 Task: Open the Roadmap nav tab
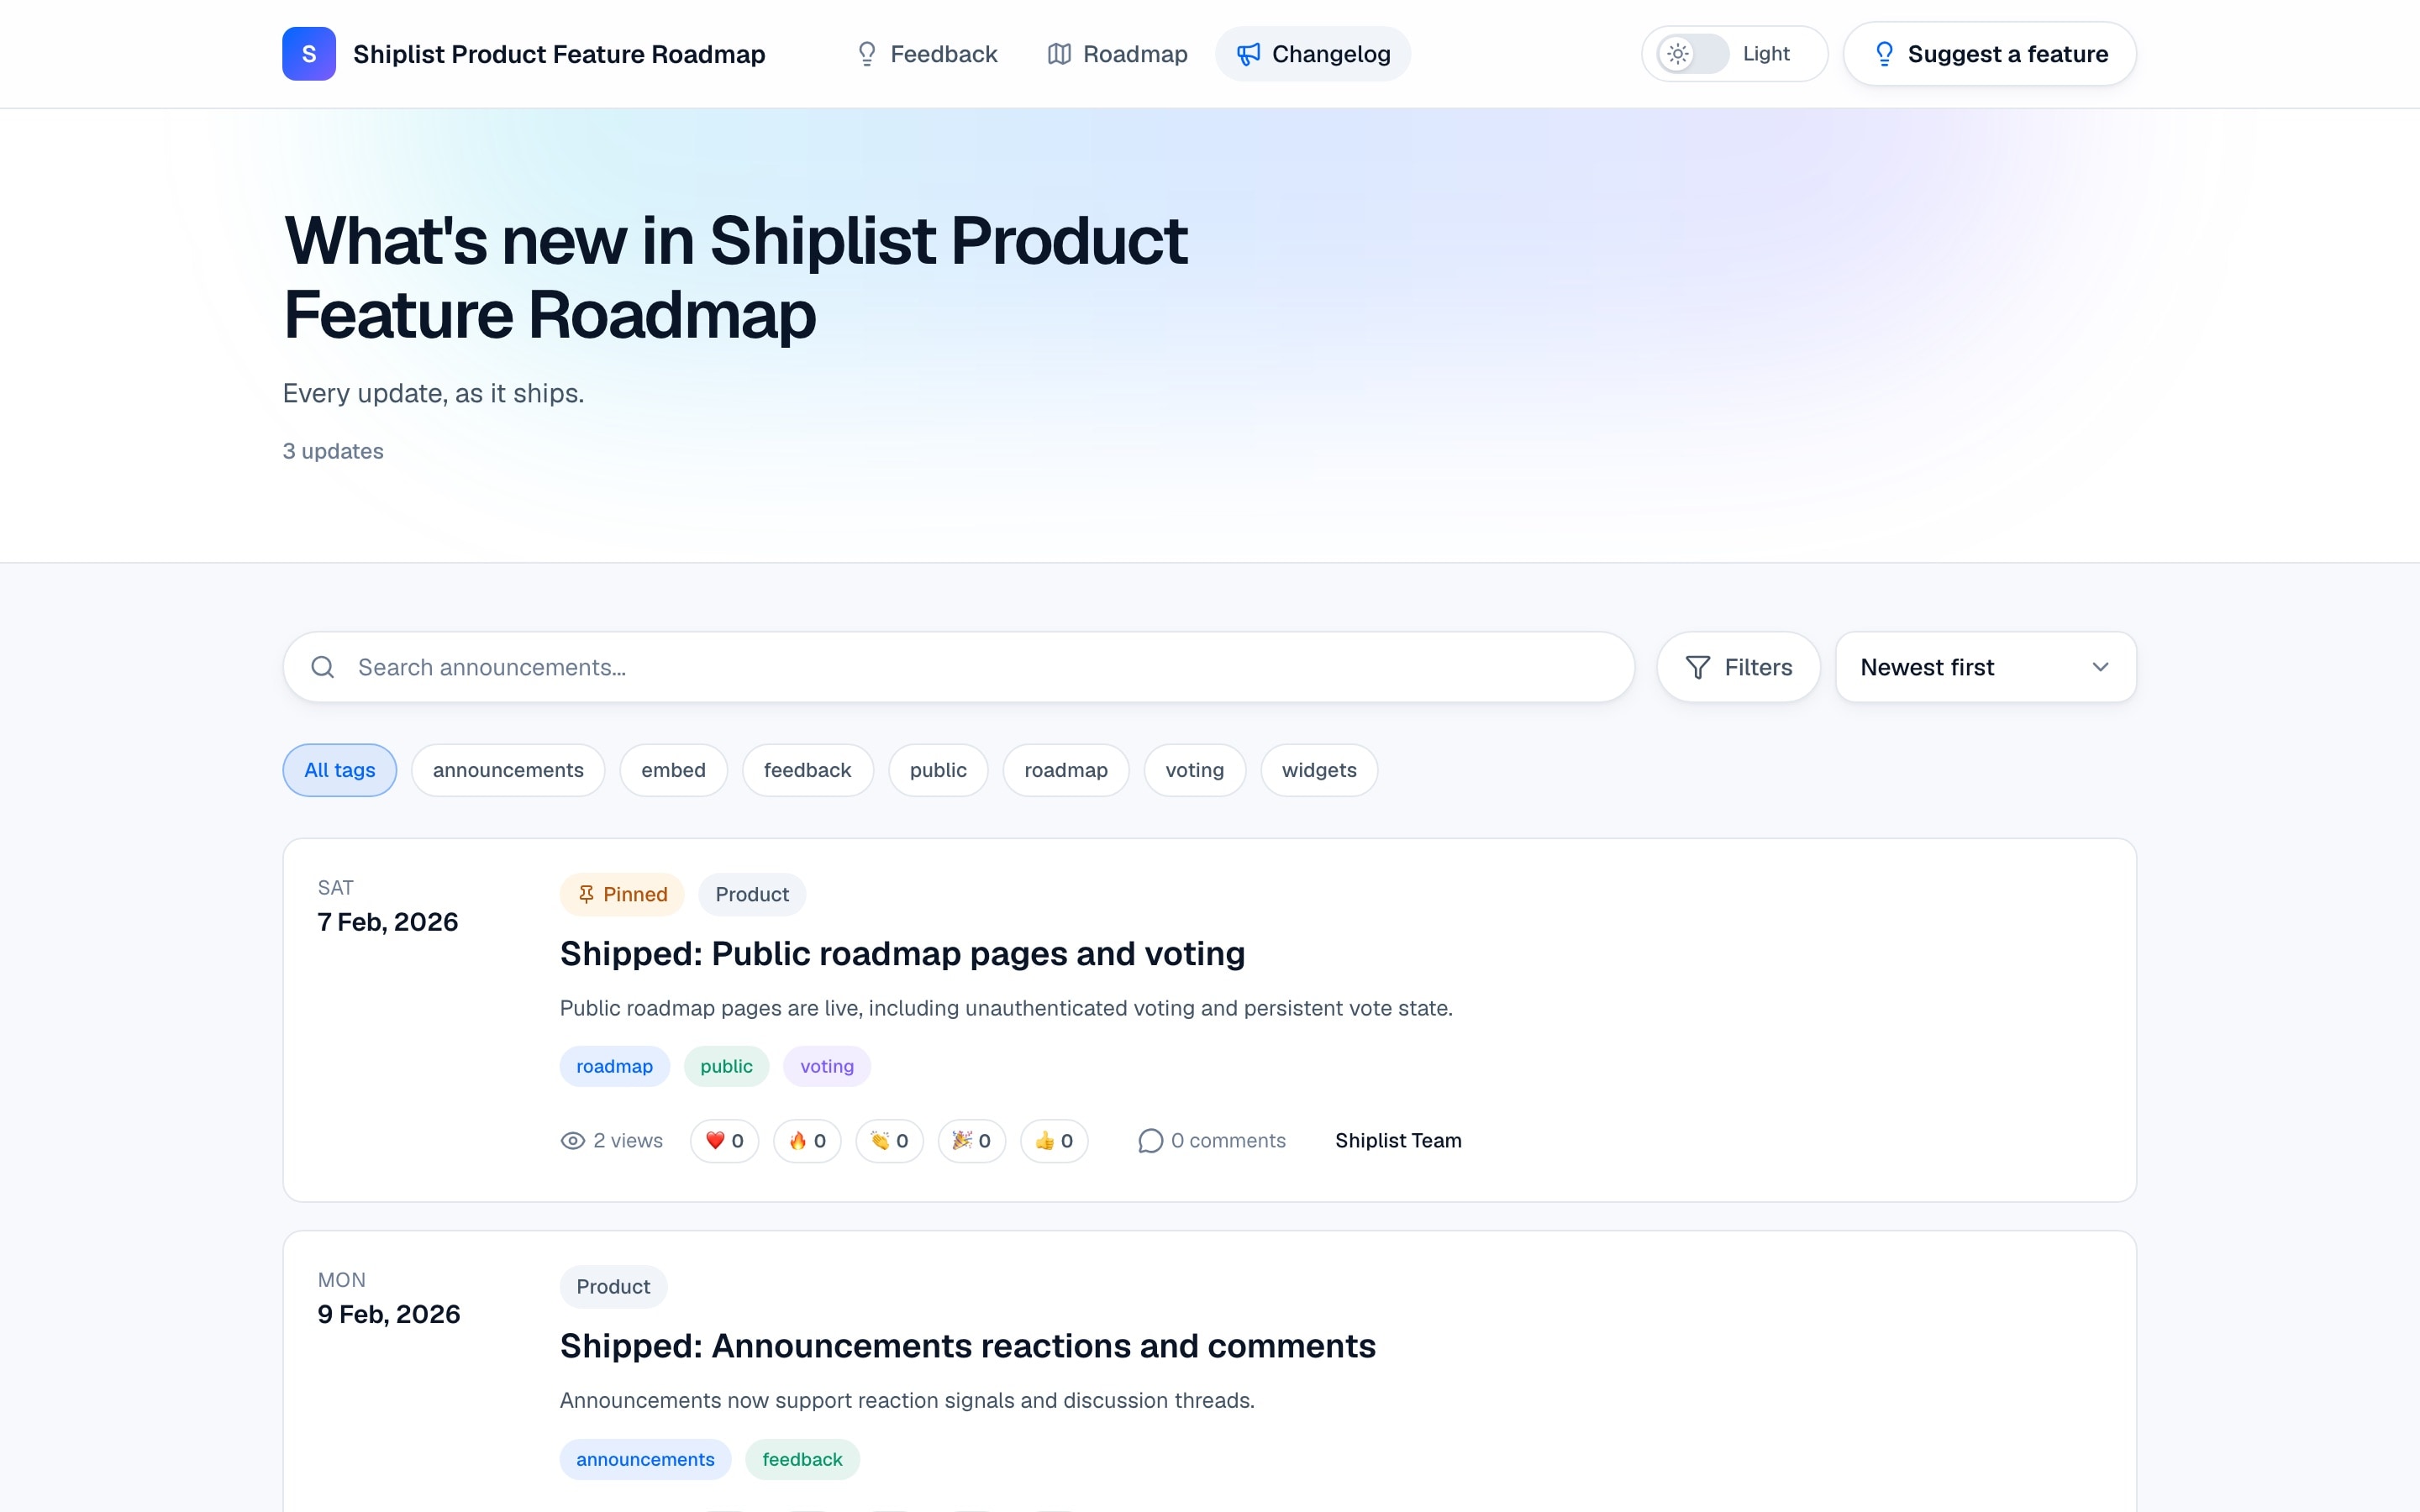[x=1117, y=54]
